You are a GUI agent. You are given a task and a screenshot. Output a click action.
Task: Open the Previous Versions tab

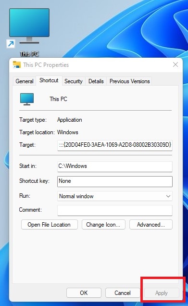(129, 81)
